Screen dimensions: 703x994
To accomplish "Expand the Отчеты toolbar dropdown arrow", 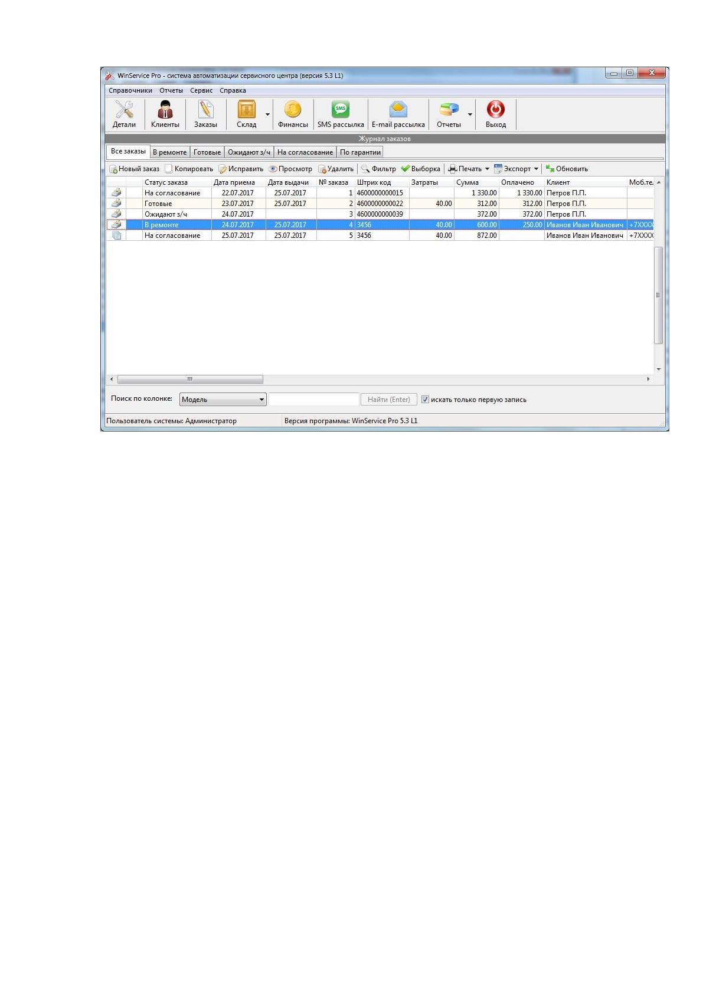I will (470, 115).
